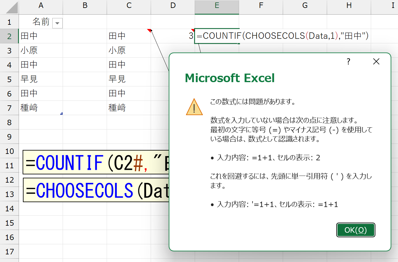Viewport: 398px width, 262px height.
Task: Click the yellow =CHOOSECOLS formula text box
Action: pos(96,190)
